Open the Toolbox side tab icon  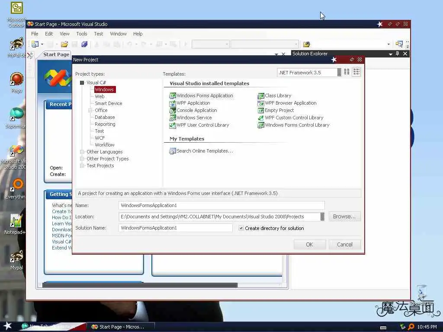click(x=30, y=55)
